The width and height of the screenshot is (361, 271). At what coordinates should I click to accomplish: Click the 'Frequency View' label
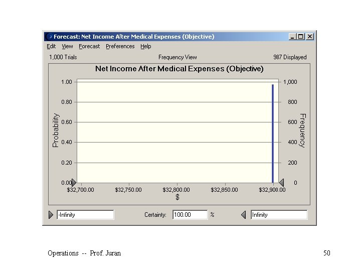tap(177, 57)
